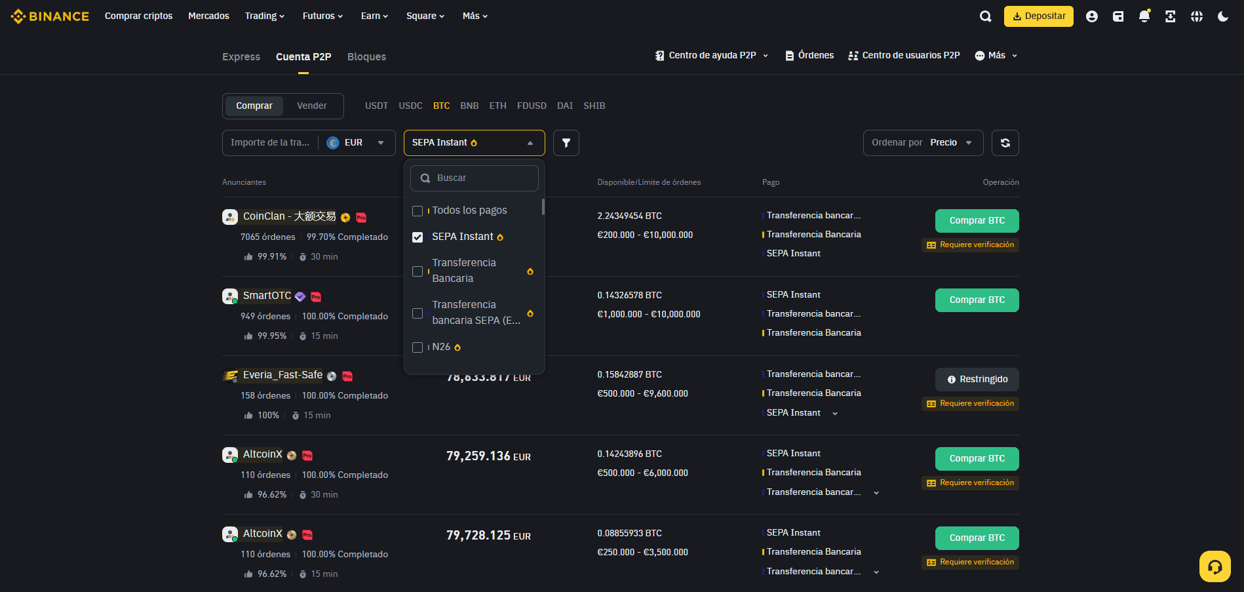
Task: Click the SmartOTC verified diamond badge
Action: (x=300, y=296)
